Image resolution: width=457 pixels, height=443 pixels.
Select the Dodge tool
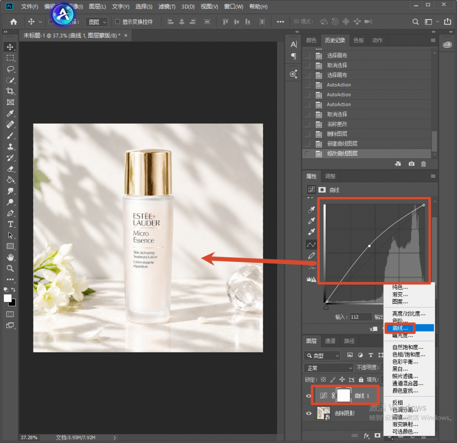pos(10,202)
